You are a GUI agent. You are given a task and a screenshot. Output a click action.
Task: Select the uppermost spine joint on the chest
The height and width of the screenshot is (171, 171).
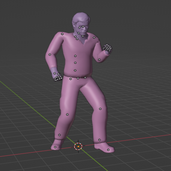tap(75, 56)
